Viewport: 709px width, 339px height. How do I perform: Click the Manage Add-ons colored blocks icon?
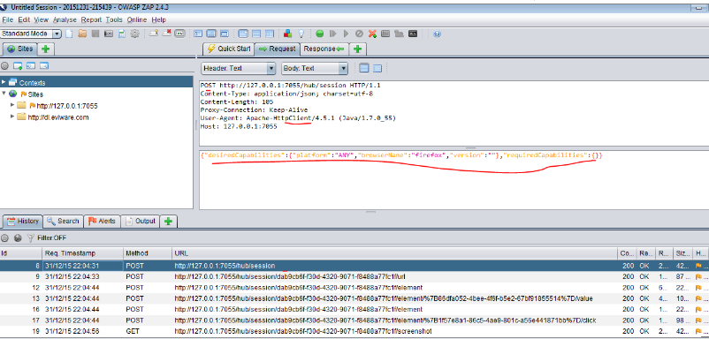[x=287, y=34]
